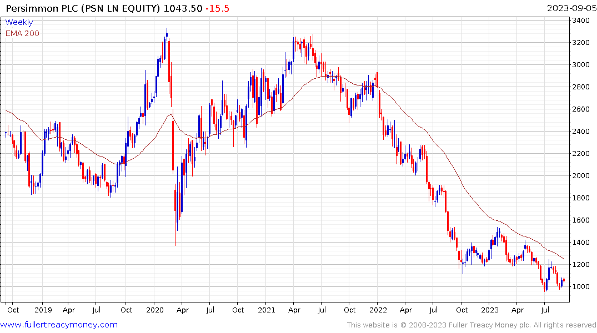Click the last price value 1043.50
The width and height of the screenshot is (597, 333).
click(x=183, y=8)
